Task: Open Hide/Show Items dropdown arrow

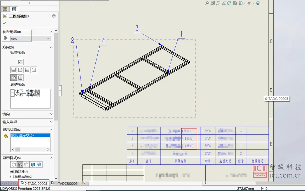Action: (253, 3)
